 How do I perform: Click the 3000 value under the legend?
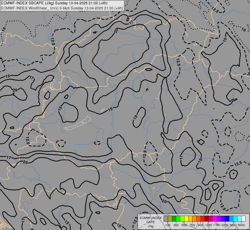pyautogui.click(x=233, y=225)
